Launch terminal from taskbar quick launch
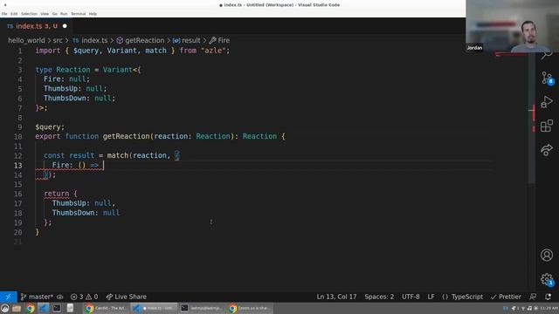The height and width of the screenshot is (314, 559). tap(57, 308)
